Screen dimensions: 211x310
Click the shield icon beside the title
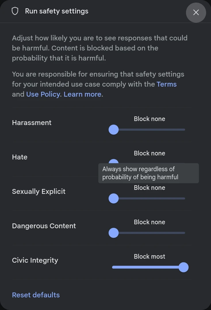15,11
